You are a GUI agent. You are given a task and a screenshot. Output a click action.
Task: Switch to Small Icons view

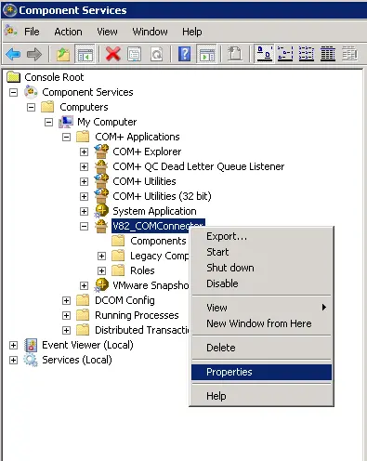tap(285, 54)
